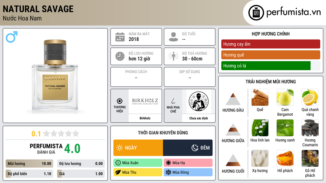Click the clock icon for Độ lưu hương

click(x=120, y=56)
